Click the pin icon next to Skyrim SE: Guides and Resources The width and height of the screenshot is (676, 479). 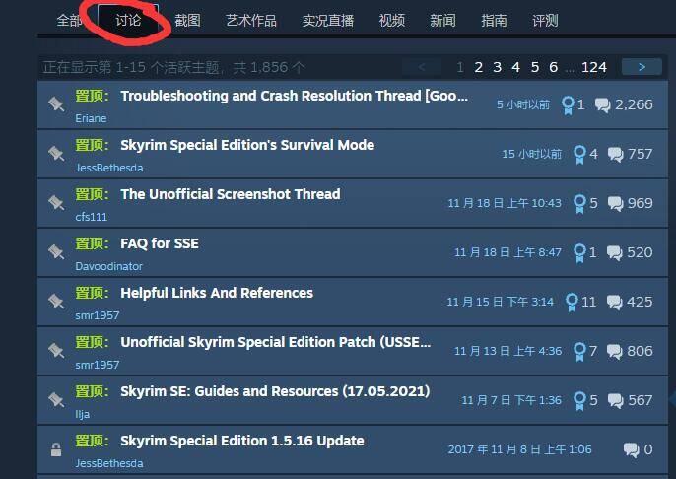click(x=56, y=400)
